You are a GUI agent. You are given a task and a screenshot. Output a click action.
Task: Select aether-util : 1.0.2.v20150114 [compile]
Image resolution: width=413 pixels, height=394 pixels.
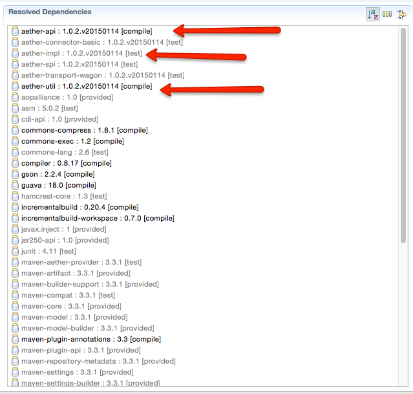[87, 86]
